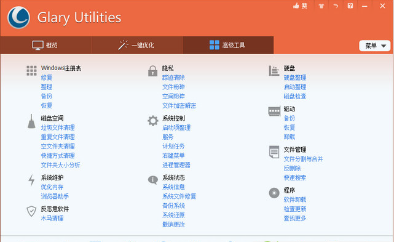Open the 硬盘整理 link
The width and height of the screenshot is (394, 242).
295,78
